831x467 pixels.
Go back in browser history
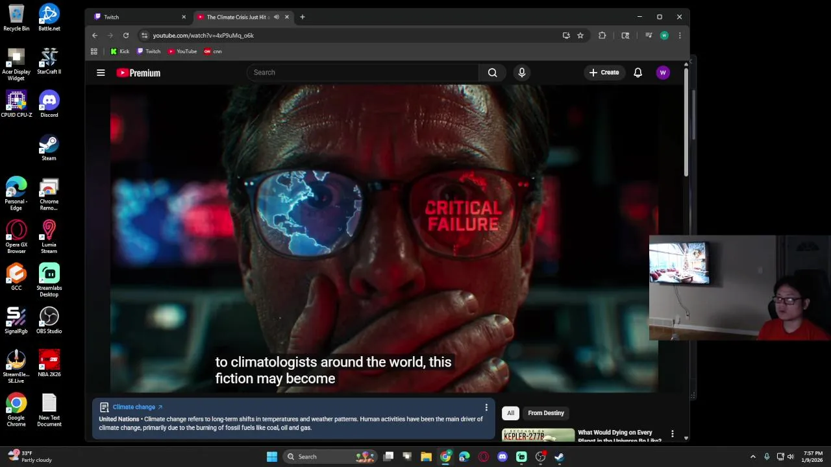95,36
